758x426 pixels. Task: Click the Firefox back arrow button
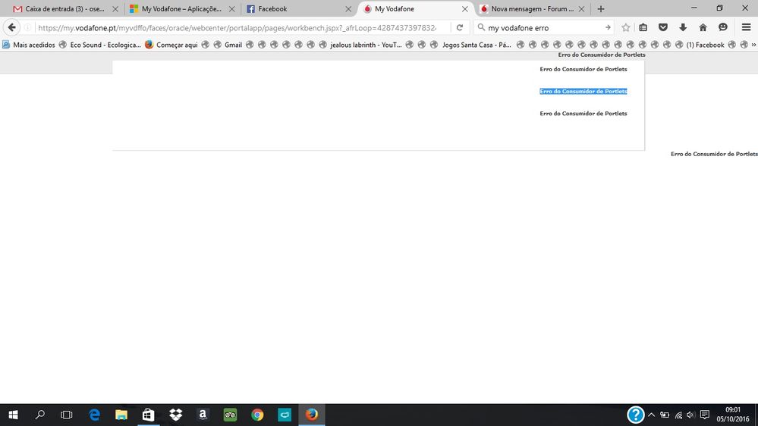coord(12,27)
